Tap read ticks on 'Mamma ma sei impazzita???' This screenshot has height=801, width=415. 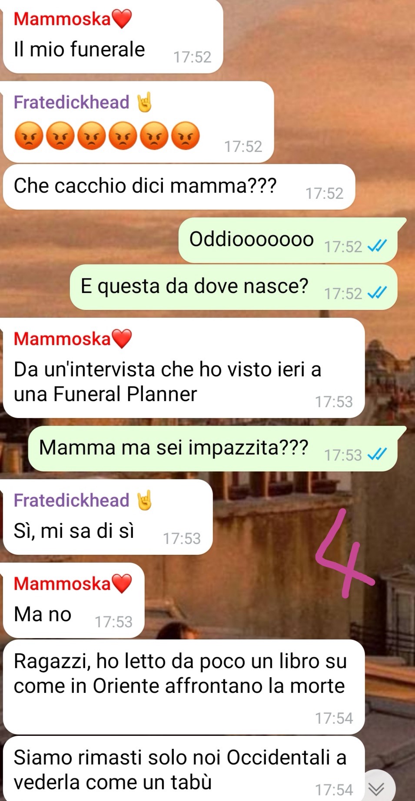coord(377,455)
